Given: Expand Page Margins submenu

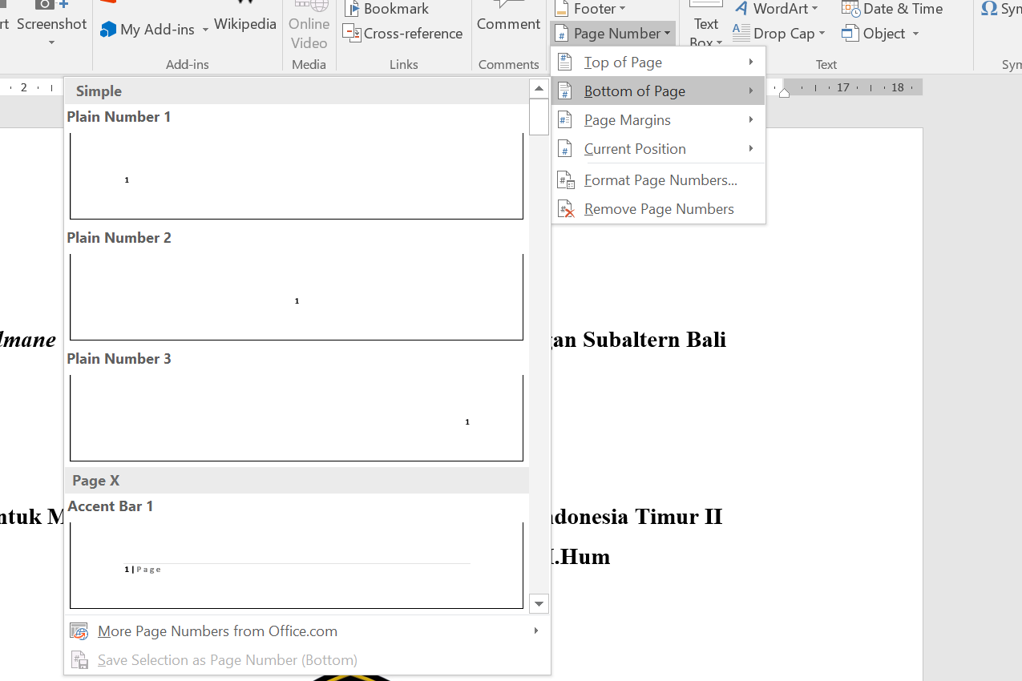Looking at the screenshot, I should click(x=658, y=120).
